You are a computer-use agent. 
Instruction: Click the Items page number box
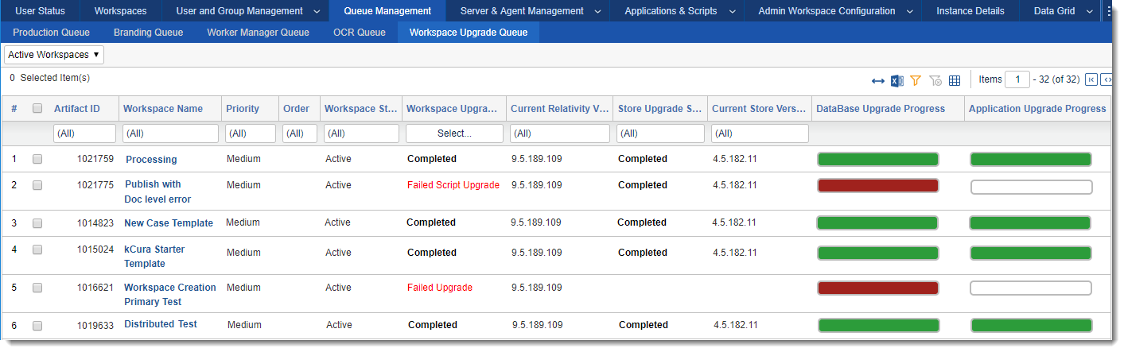[x=1017, y=79]
